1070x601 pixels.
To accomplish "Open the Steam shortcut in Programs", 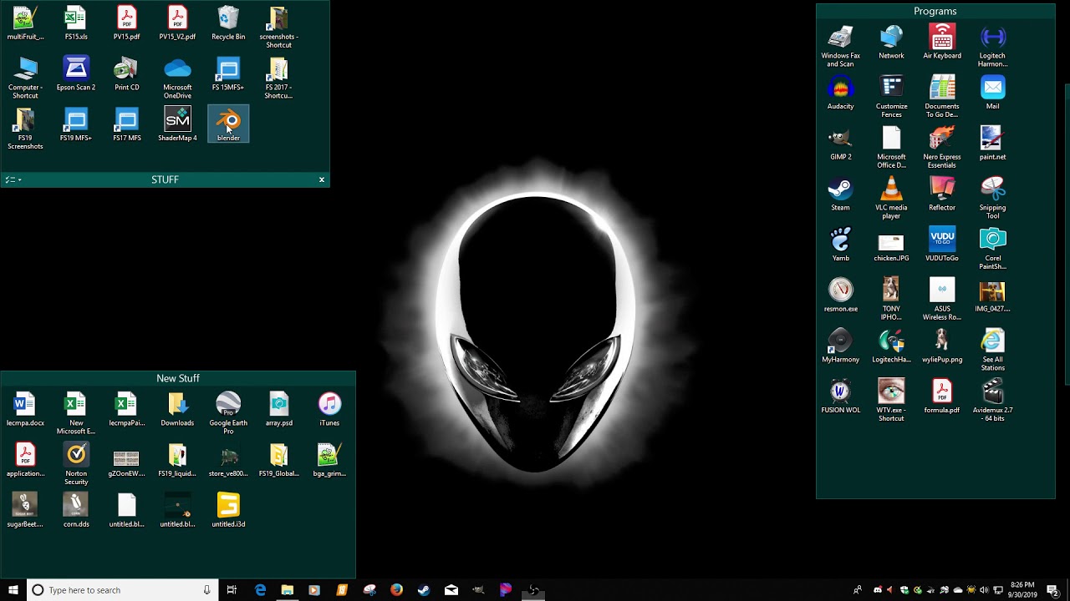I will [840, 194].
